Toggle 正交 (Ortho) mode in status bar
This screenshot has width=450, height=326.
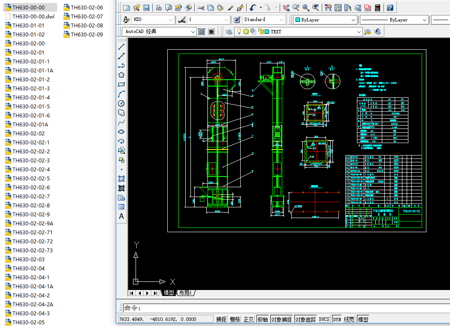coord(249,319)
